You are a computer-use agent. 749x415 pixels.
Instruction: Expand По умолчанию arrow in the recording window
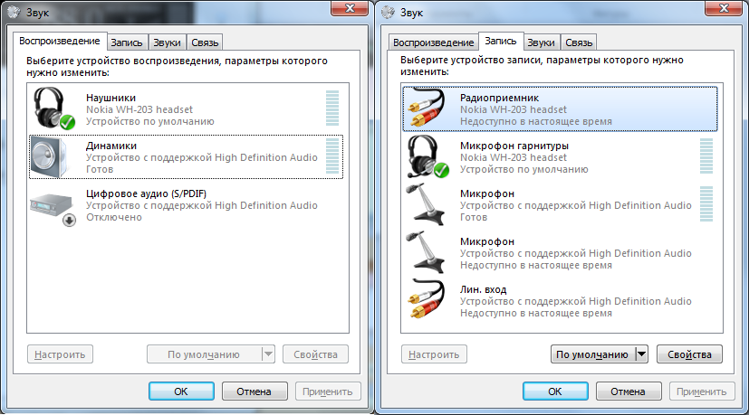coord(641,354)
